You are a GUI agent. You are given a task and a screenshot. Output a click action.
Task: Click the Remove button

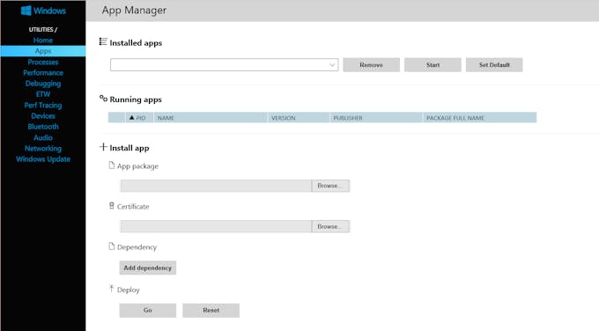click(x=372, y=65)
